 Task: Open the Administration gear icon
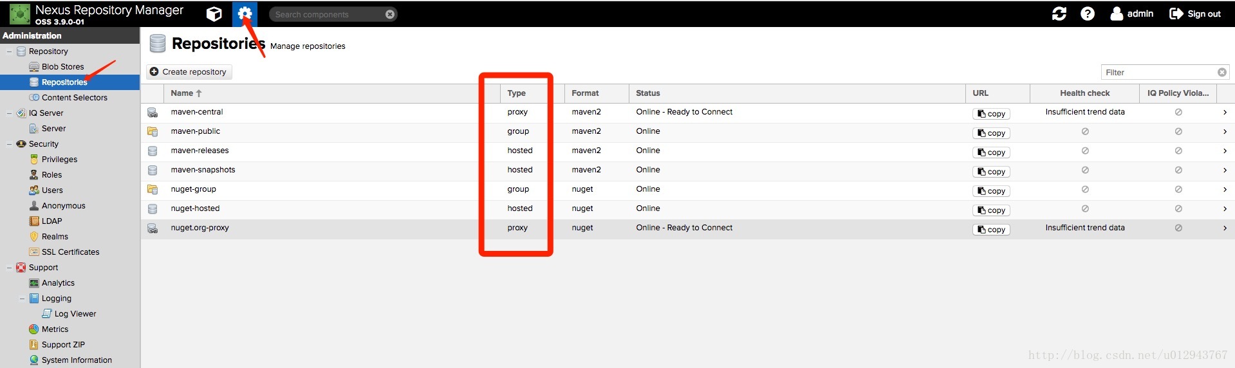coord(245,14)
